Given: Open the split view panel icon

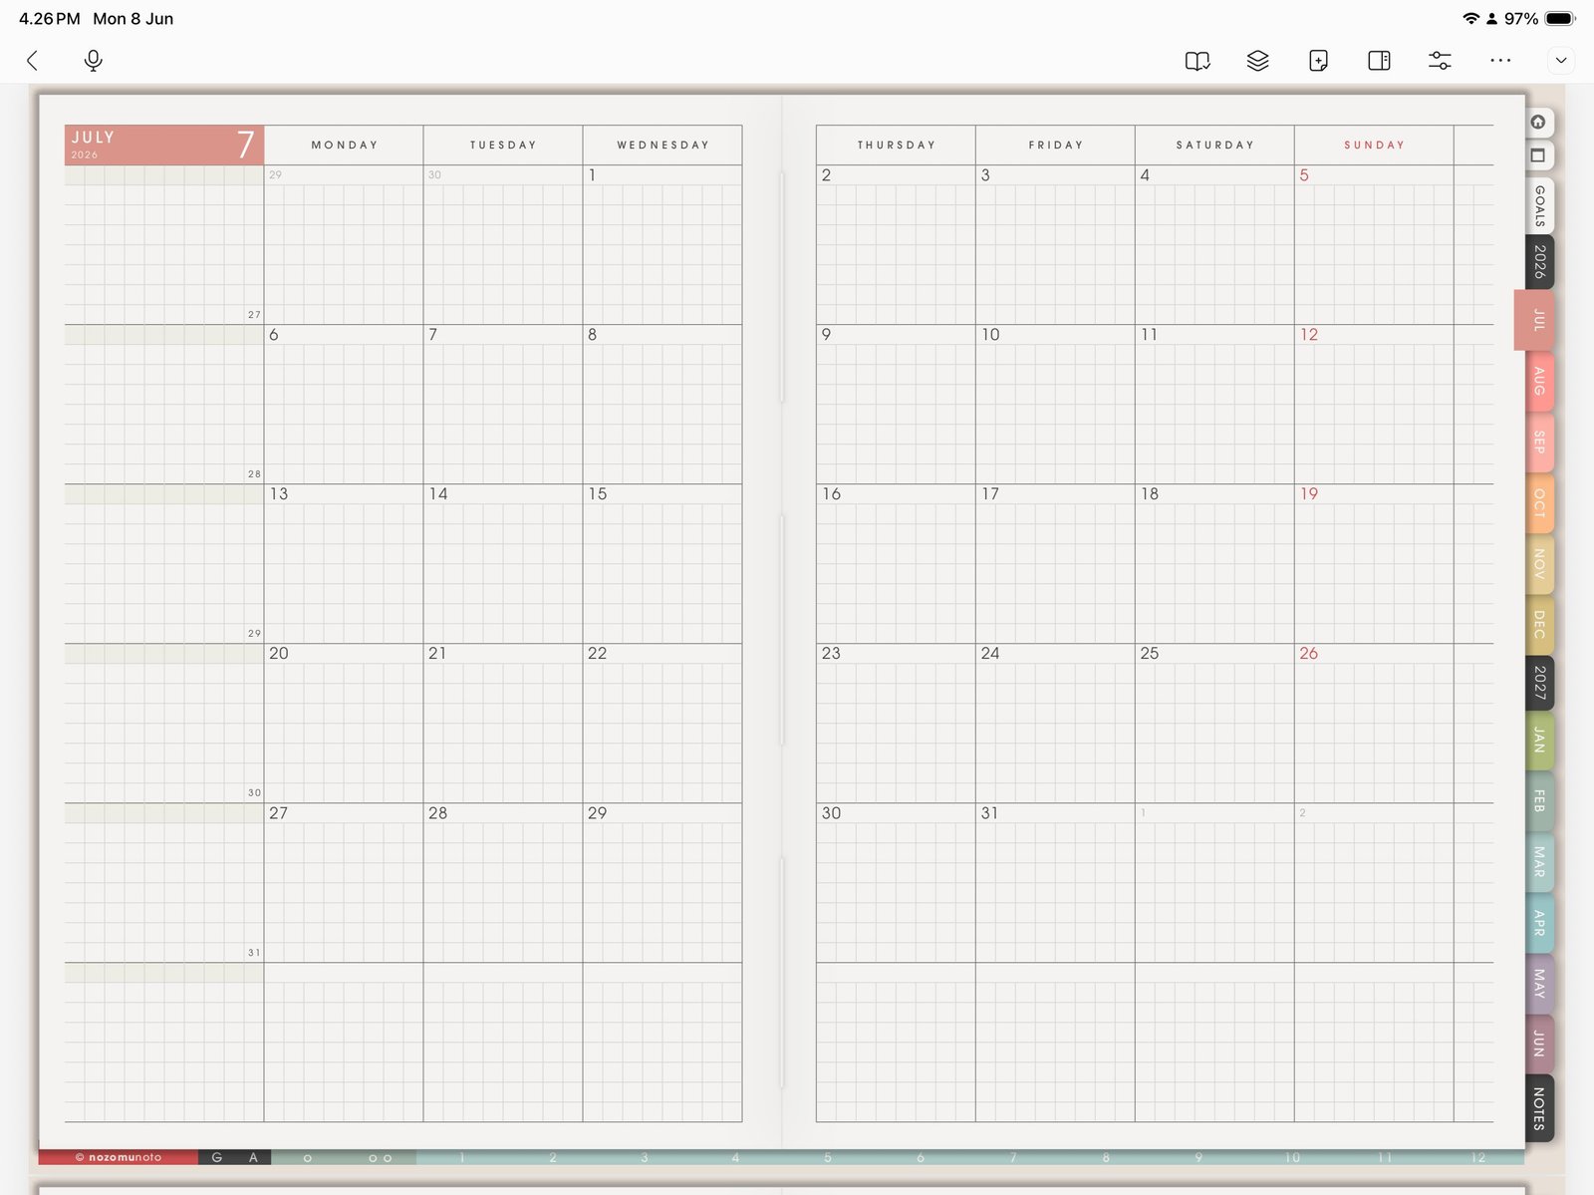Looking at the screenshot, I should (1379, 61).
